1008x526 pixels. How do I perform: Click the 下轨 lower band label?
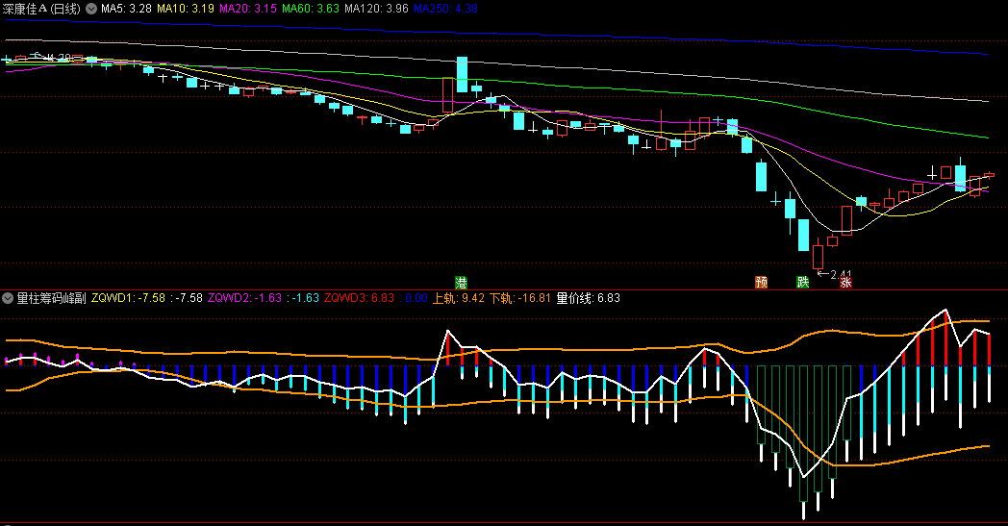click(520, 298)
